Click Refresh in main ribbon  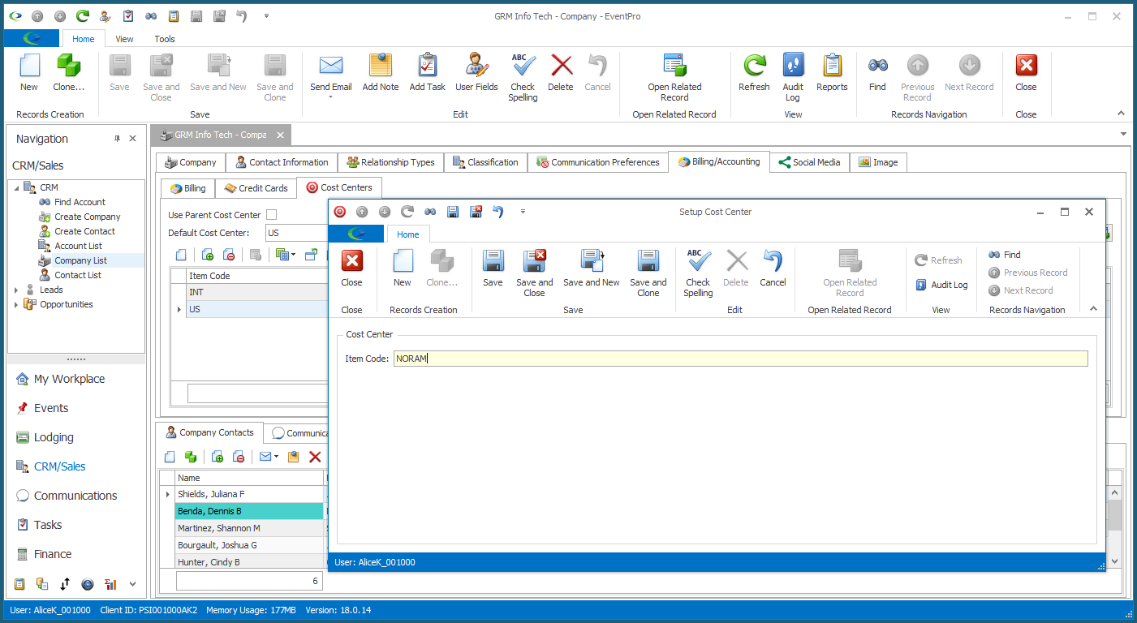coord(754,73)
